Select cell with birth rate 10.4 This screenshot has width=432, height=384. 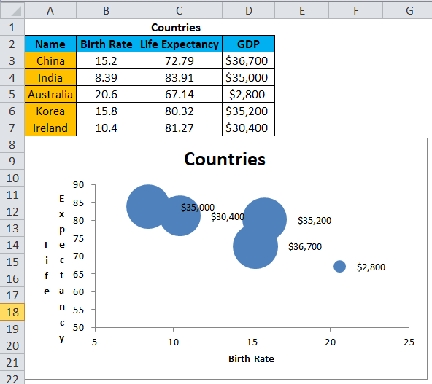[106, 128]
